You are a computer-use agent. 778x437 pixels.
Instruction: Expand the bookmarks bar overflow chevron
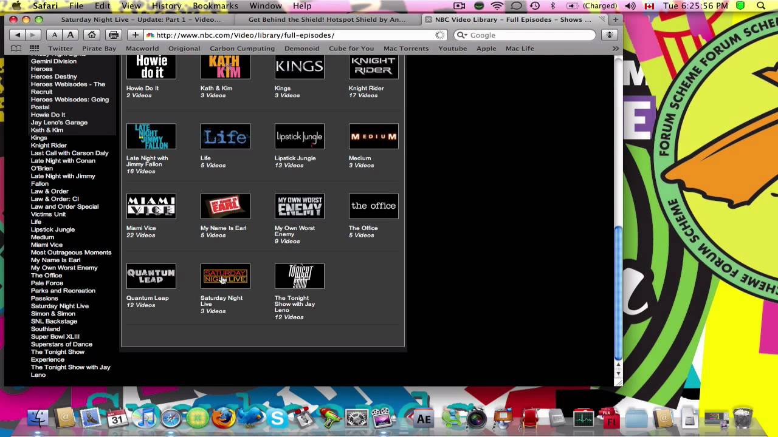(x=615, y=49)
